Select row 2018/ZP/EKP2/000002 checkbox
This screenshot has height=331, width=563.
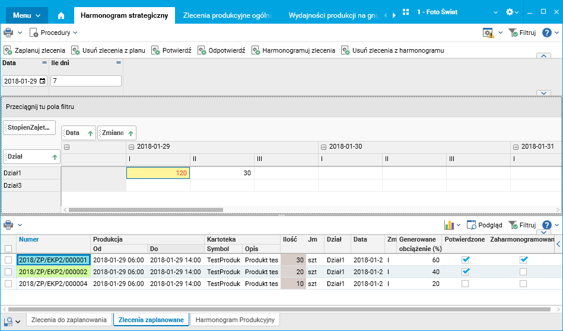[8, 272]
